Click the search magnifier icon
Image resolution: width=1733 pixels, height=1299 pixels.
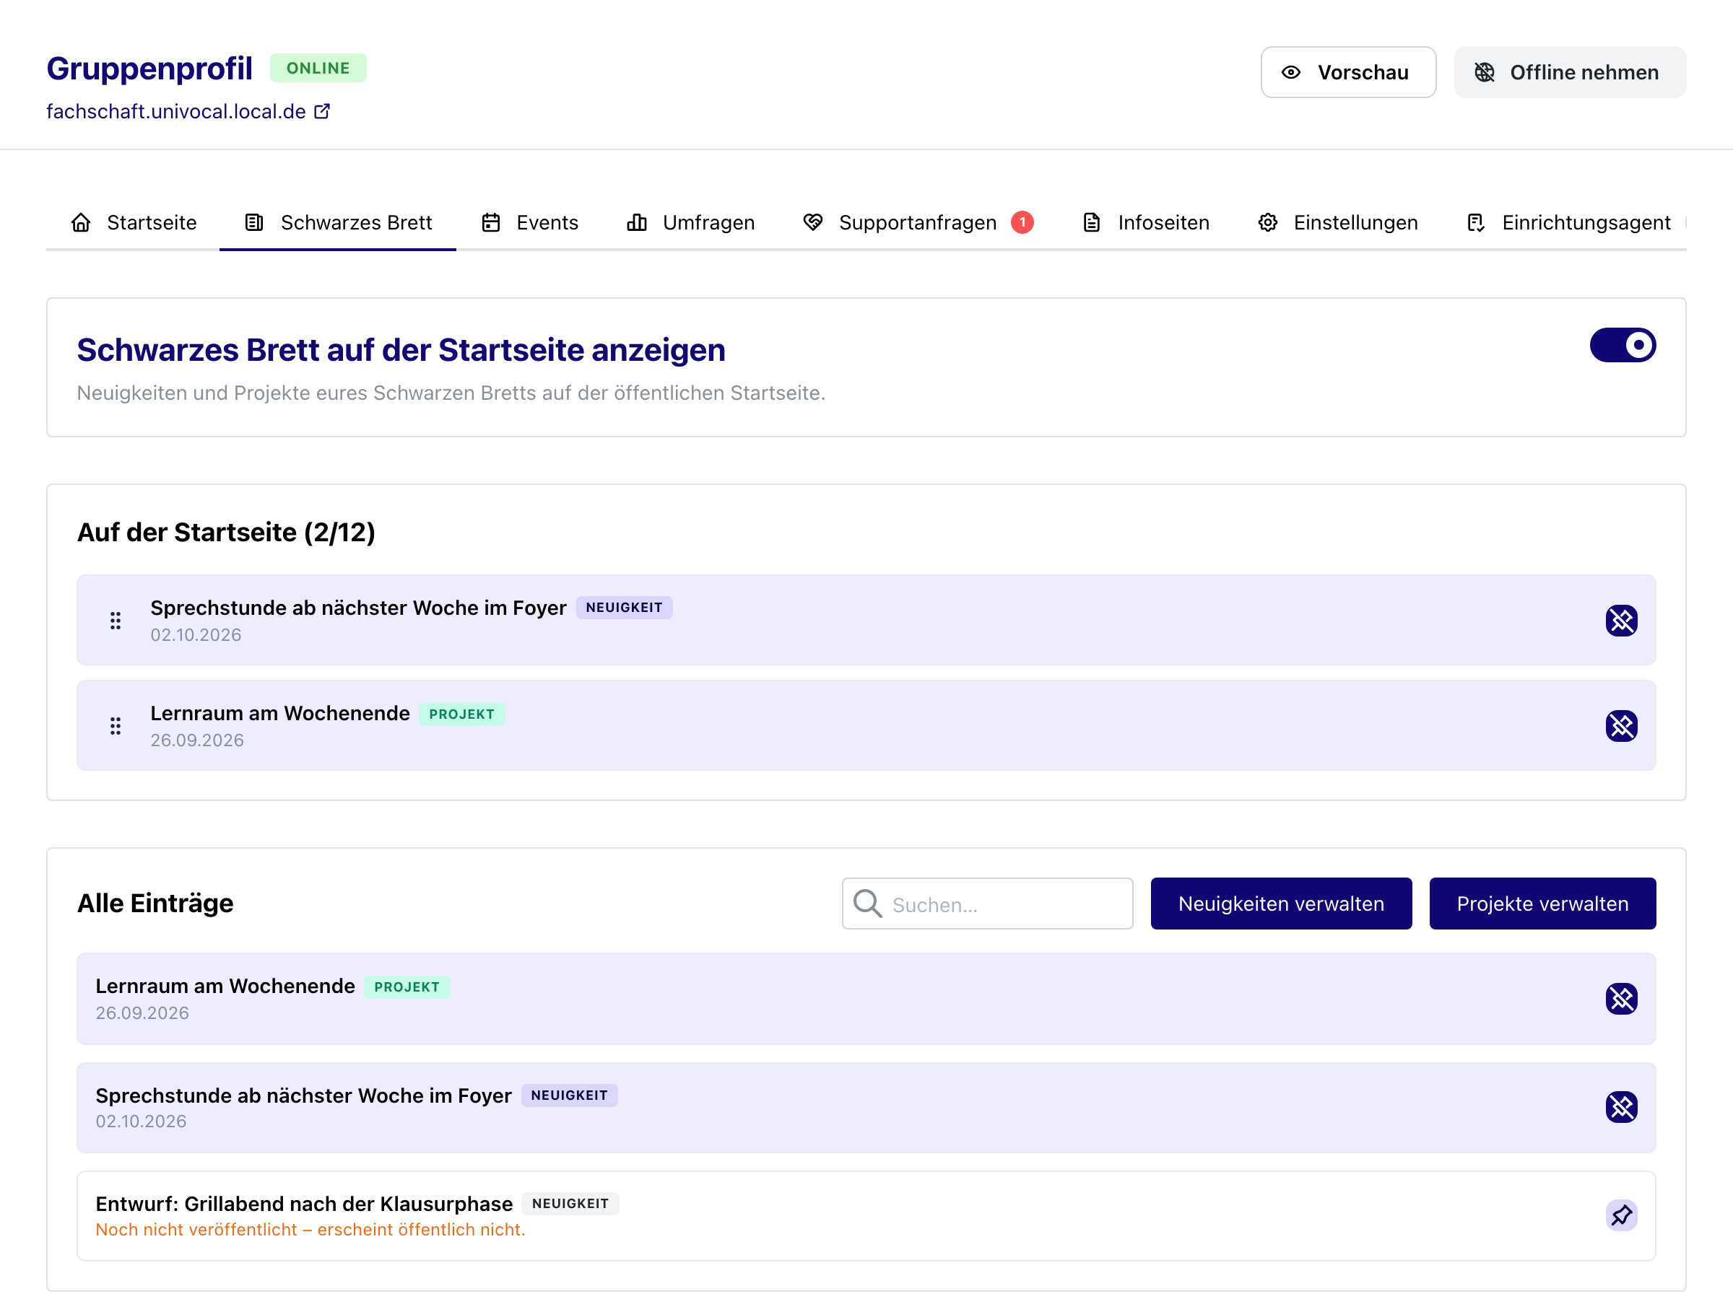(867, 903)
